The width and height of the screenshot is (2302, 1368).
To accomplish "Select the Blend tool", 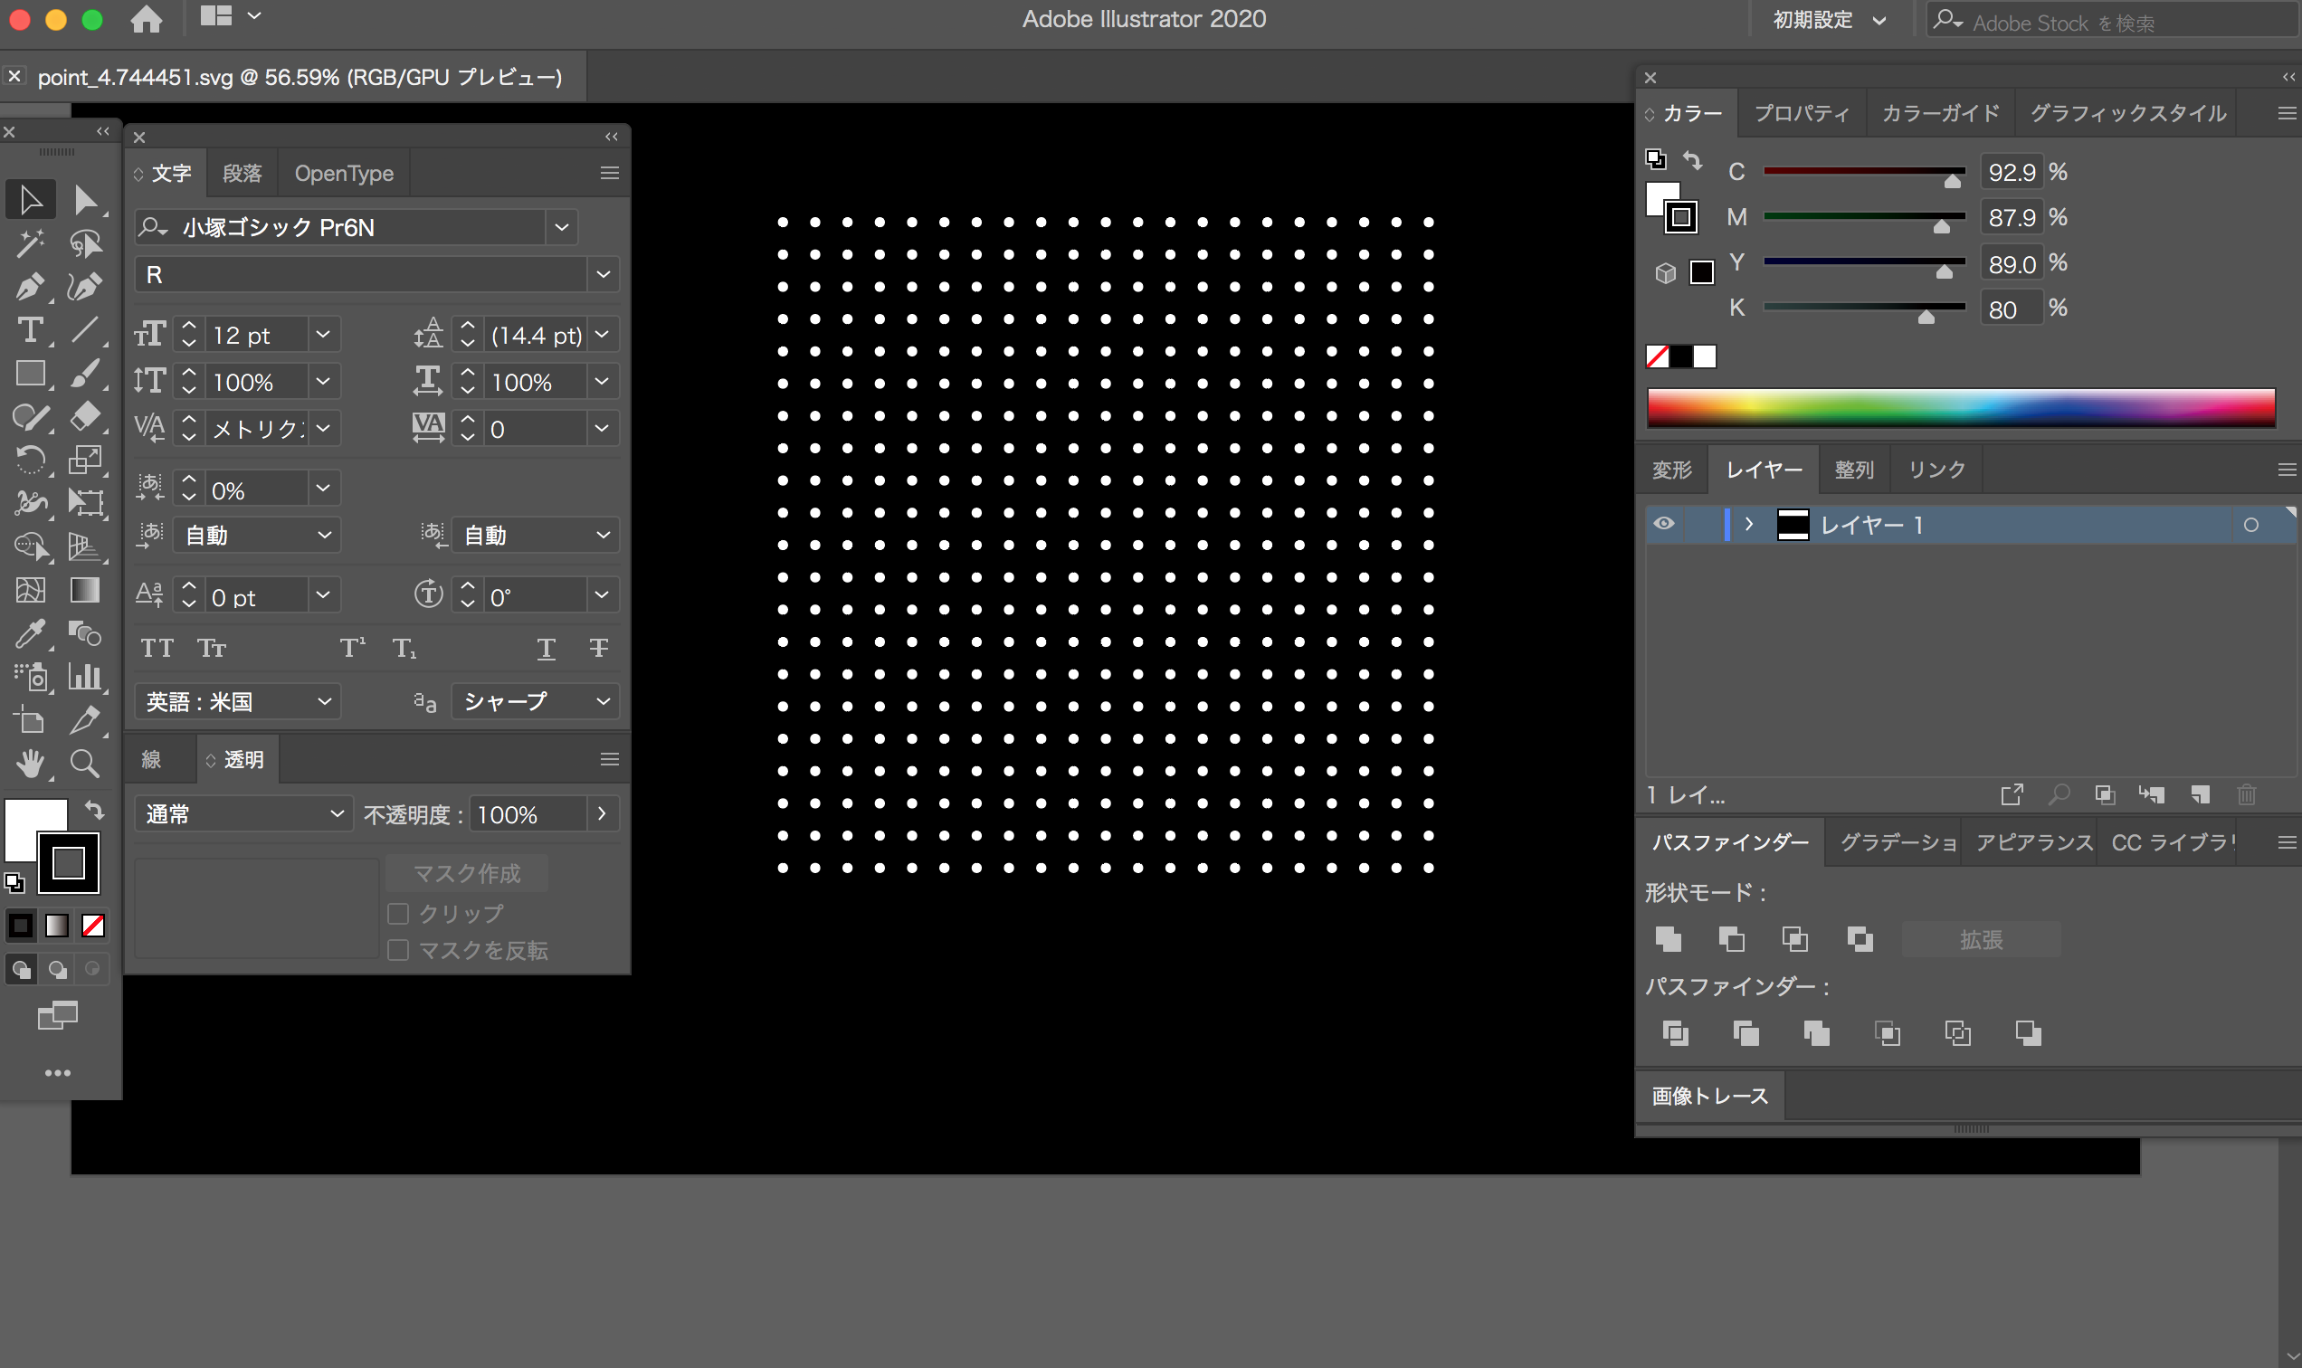I will point(85,633).
